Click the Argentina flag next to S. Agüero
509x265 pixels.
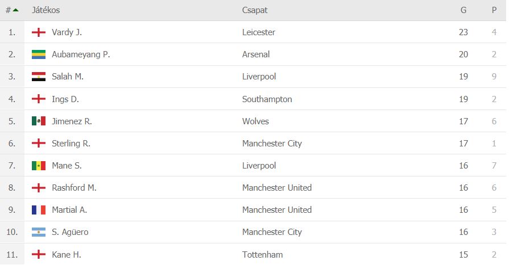click(x=38, y=232)
